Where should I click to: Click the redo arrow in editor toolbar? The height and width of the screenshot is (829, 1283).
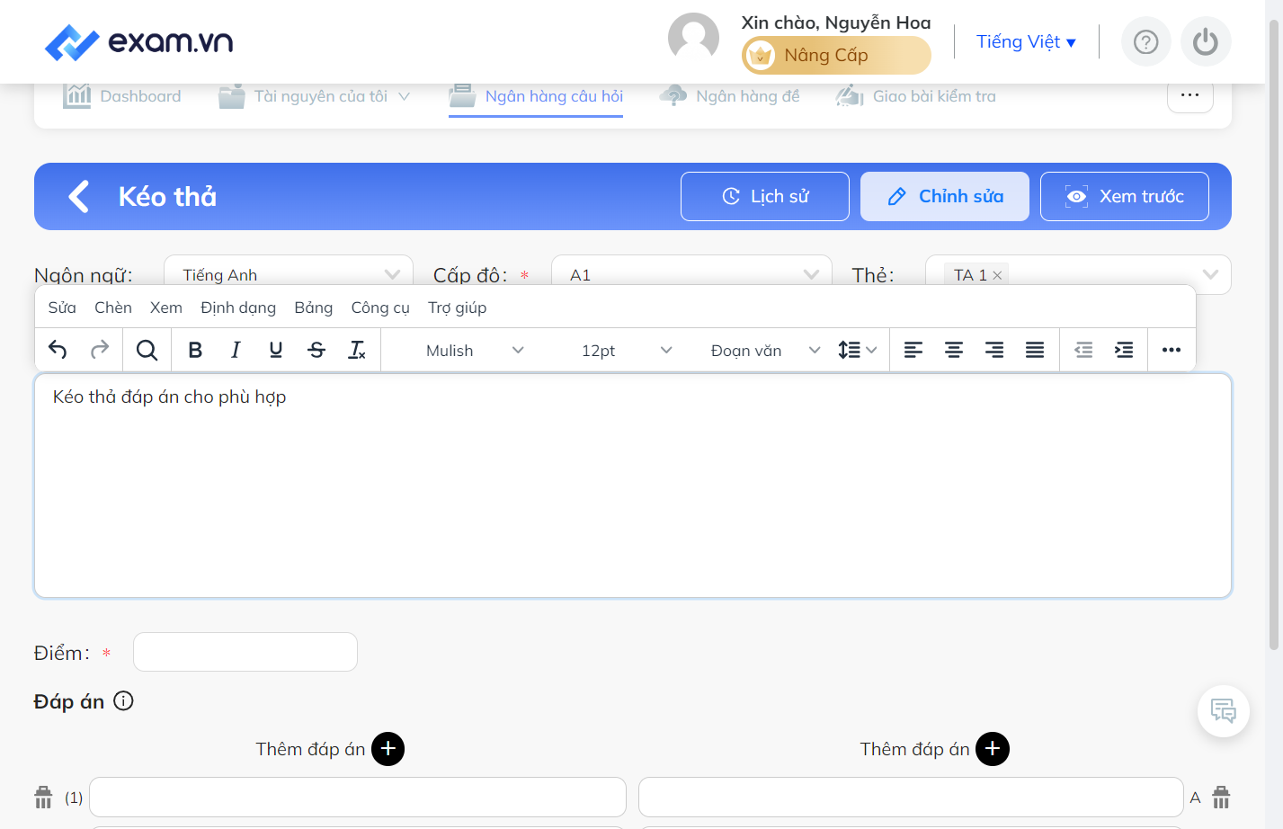pos(100,350)
